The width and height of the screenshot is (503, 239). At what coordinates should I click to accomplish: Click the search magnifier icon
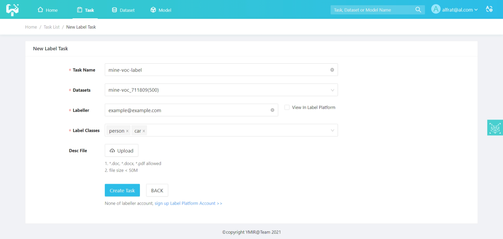pos(418,10)
